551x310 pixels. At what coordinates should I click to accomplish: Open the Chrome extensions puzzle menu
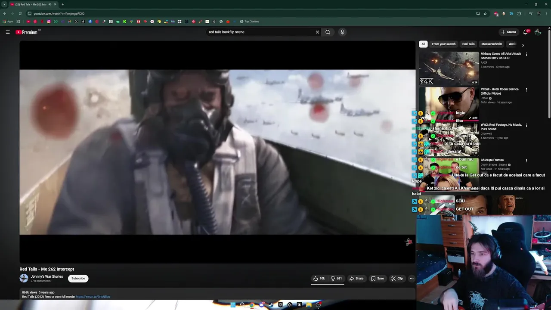click(x=519, y=13)
